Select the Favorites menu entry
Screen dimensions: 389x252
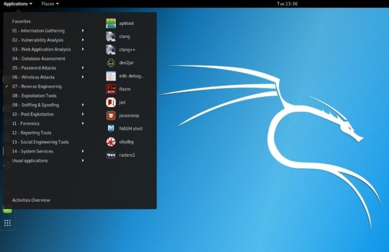click(22, 22)
